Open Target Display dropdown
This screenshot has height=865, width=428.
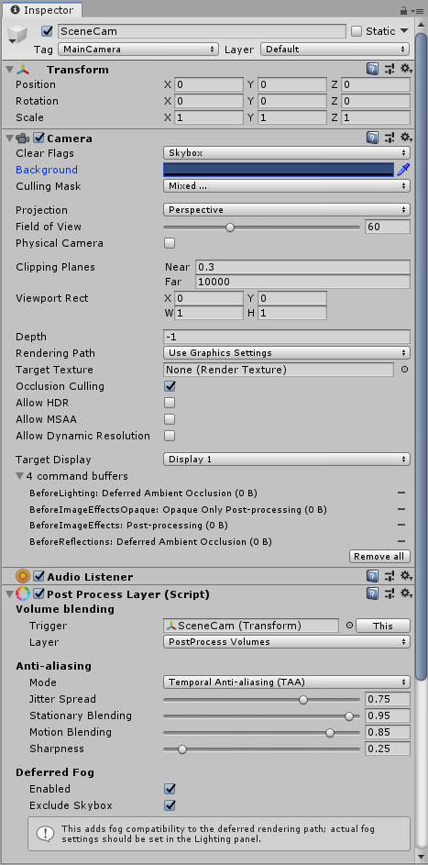[287, 460]
